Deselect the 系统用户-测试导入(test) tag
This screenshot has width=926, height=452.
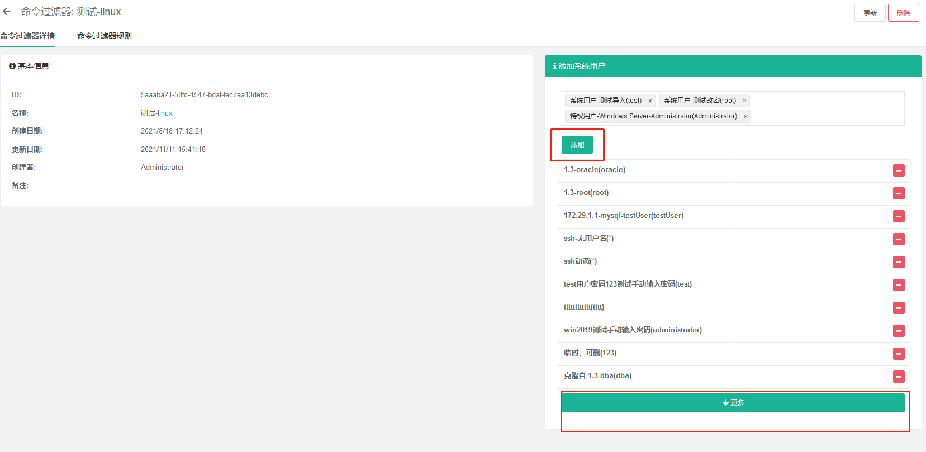pos(650,101)
